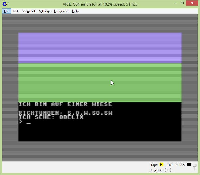Click the VICE C64 logo icon in title bar

[5, 4]
